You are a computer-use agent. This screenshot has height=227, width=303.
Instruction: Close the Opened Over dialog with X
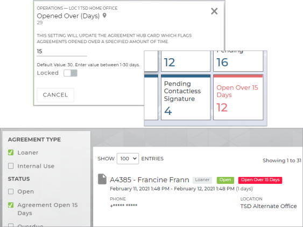(214, 11)
